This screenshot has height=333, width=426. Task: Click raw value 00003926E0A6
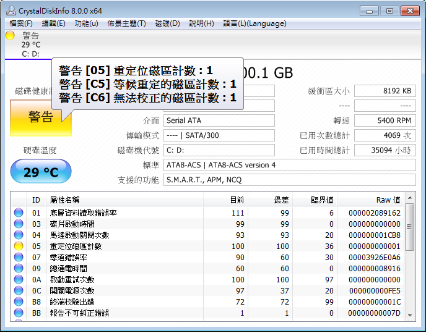pos(375,258)
